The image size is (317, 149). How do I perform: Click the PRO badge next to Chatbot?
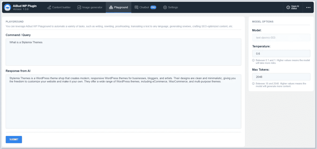click(x=153, y=7)
